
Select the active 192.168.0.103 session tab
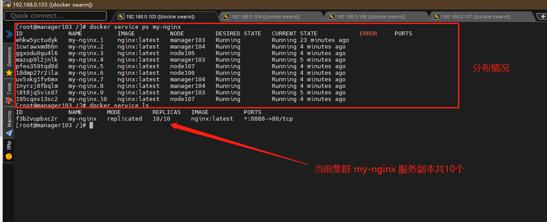coord(160,17)
